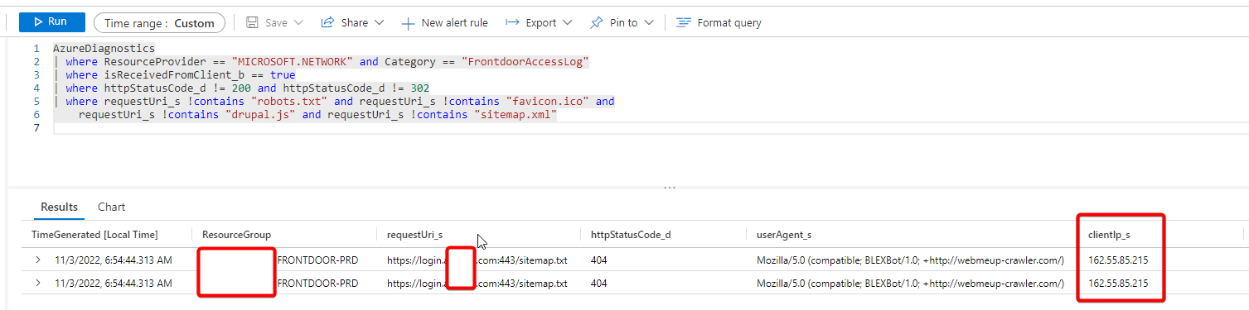The image size is (1249, 310).
Task: Click the Export arrow icon
Action: [x=512, y=22]
